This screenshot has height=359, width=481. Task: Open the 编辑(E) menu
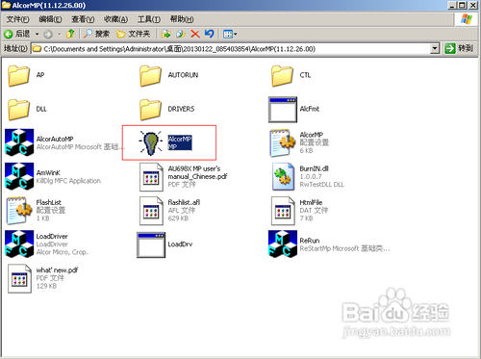click(50, 19)
